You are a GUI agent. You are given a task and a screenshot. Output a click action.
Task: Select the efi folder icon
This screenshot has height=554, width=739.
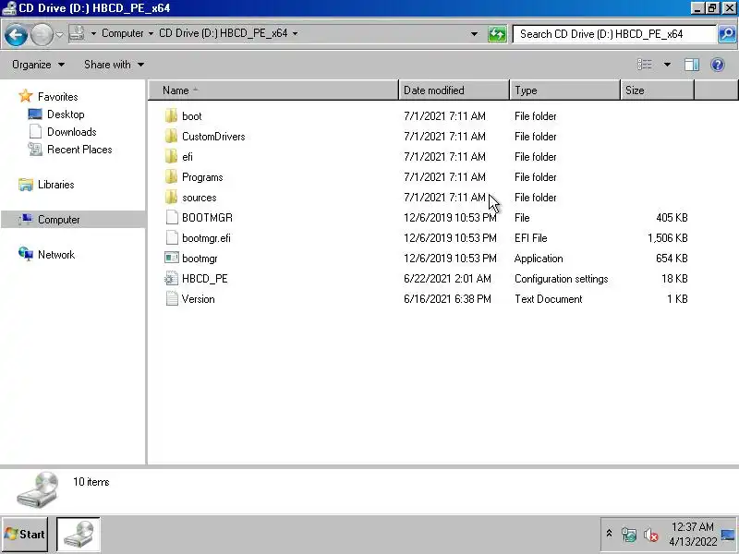[172, 156]
